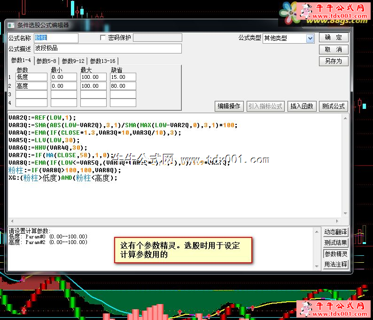Image resolution: width=373 pixels, height=320 pixels.
Task: Click the horizontal scrollbar right arrow
Action: (337, 221)
